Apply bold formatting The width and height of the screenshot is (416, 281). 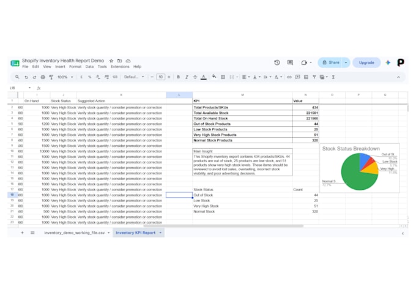(x=178, y=77)
